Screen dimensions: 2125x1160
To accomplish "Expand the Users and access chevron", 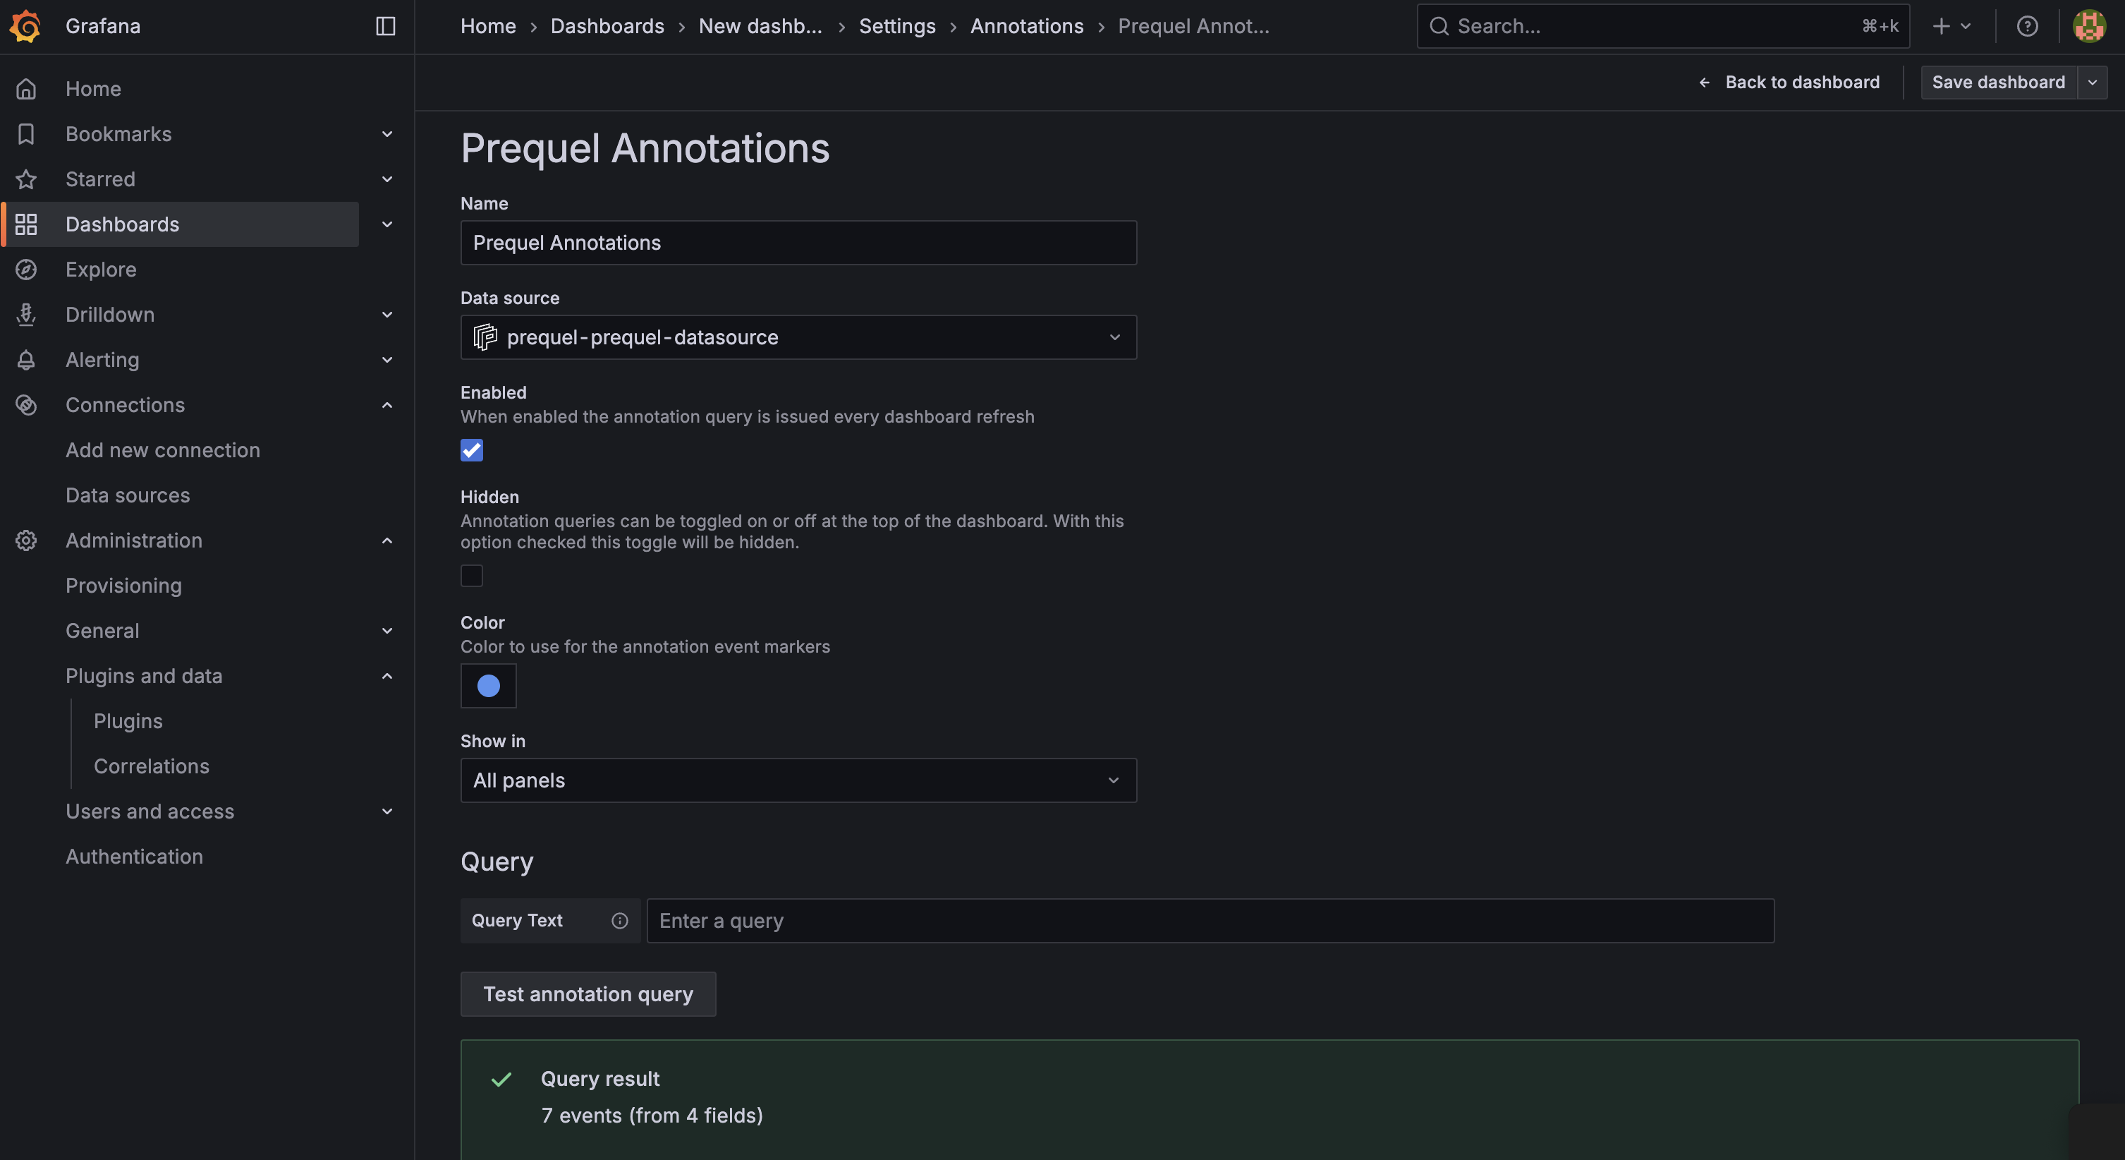I will [x=387, y=812].
